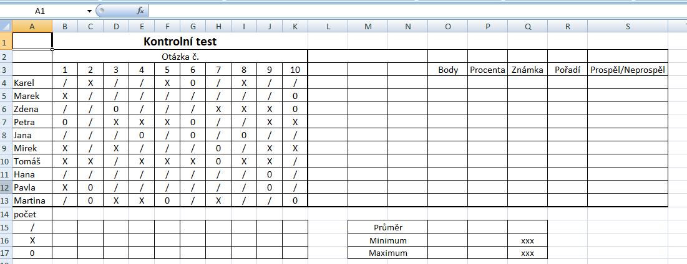Select the počet label cell
The width and height of the screenshot is (687, 264).
click(x=32, y=214)
